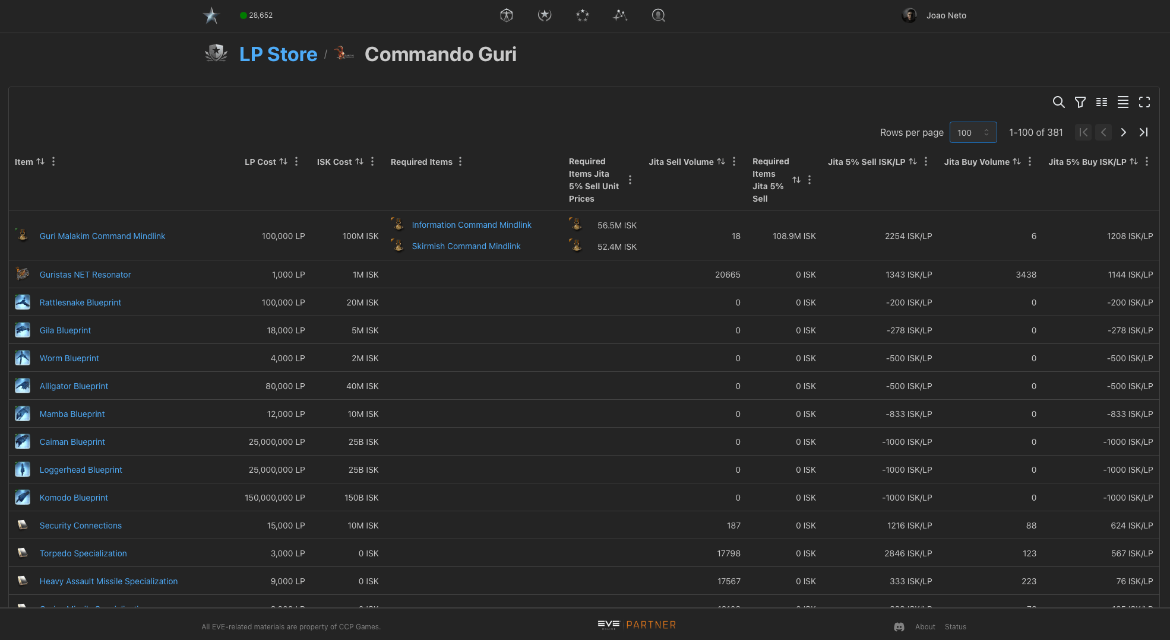Open Information Command Mindlink required item
Screen dimensions: 1170x640
pyautogui.click(x=472, y=225)
